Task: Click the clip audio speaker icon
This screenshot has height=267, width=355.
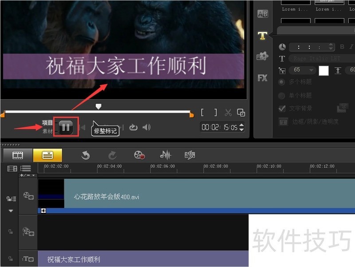Action: [43, 211]
